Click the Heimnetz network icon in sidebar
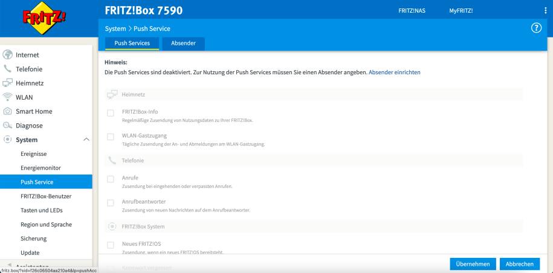Viewport: 553px width, 273px height. pyautogui.click(x=7, y=83)
